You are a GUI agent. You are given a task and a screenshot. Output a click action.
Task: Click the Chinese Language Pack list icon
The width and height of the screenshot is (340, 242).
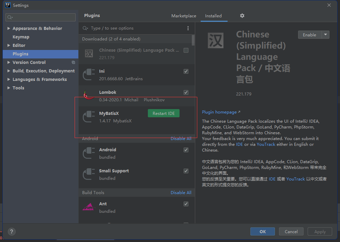[89, 53]
